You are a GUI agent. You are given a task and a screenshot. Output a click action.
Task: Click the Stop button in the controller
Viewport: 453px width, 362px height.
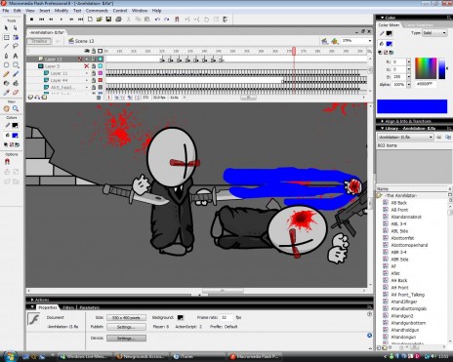31,20
